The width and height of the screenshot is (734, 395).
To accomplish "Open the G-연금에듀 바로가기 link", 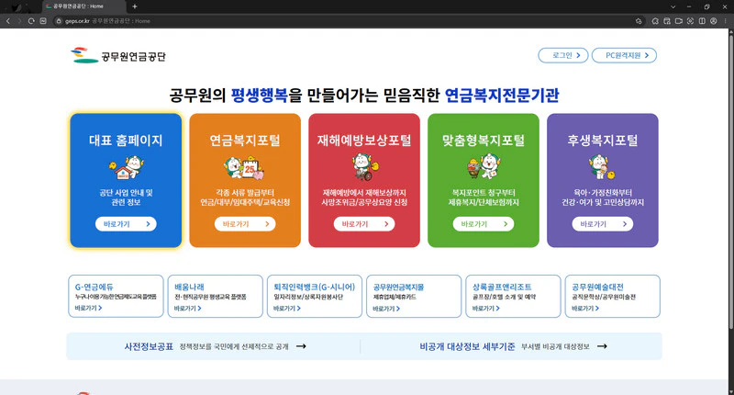I will pos(88,308).
